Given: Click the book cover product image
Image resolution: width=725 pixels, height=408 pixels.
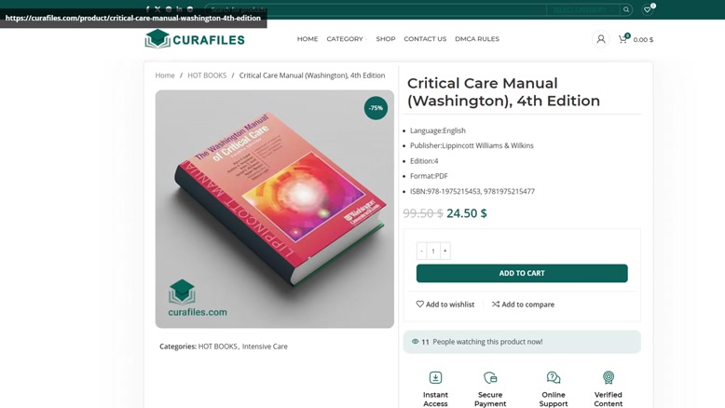Looking at the screenshot, I should click(275, 209).
